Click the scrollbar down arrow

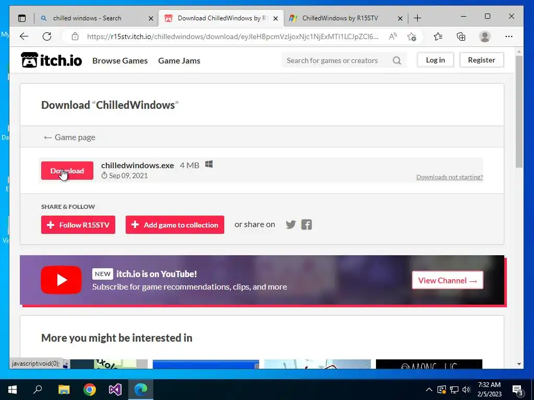pyautogui.click(x=519, y=364)
